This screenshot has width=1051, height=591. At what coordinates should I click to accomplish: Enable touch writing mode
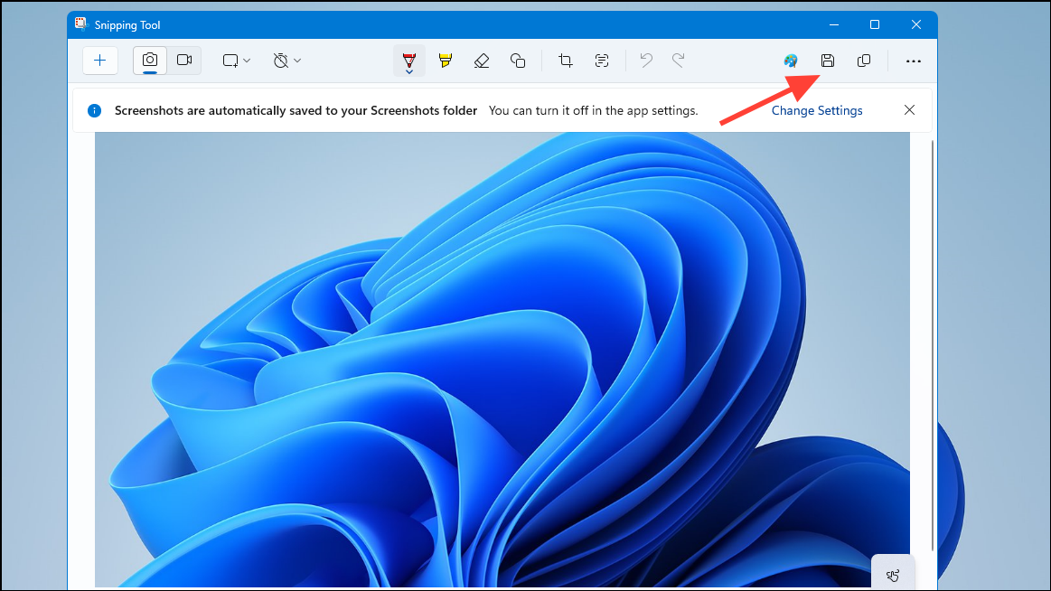(x=893, y=576)
